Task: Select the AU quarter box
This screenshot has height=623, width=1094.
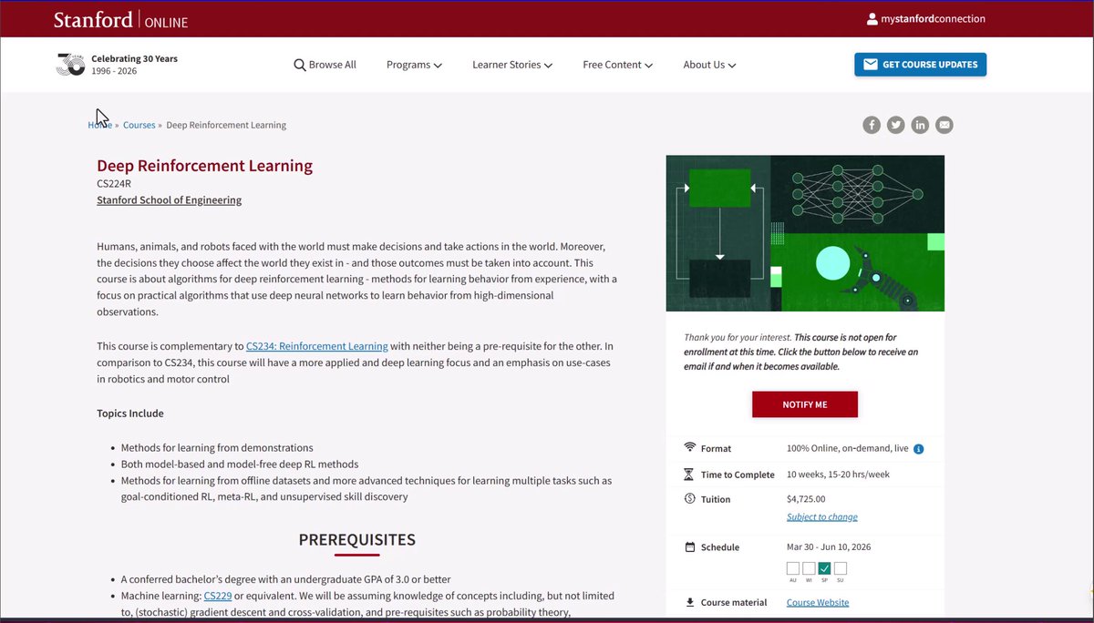Action: (x=792, y=568)
